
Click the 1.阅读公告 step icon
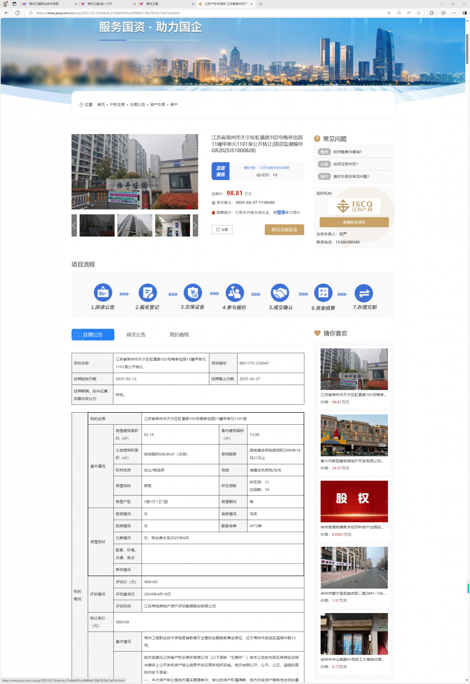(x=103, y=293)
